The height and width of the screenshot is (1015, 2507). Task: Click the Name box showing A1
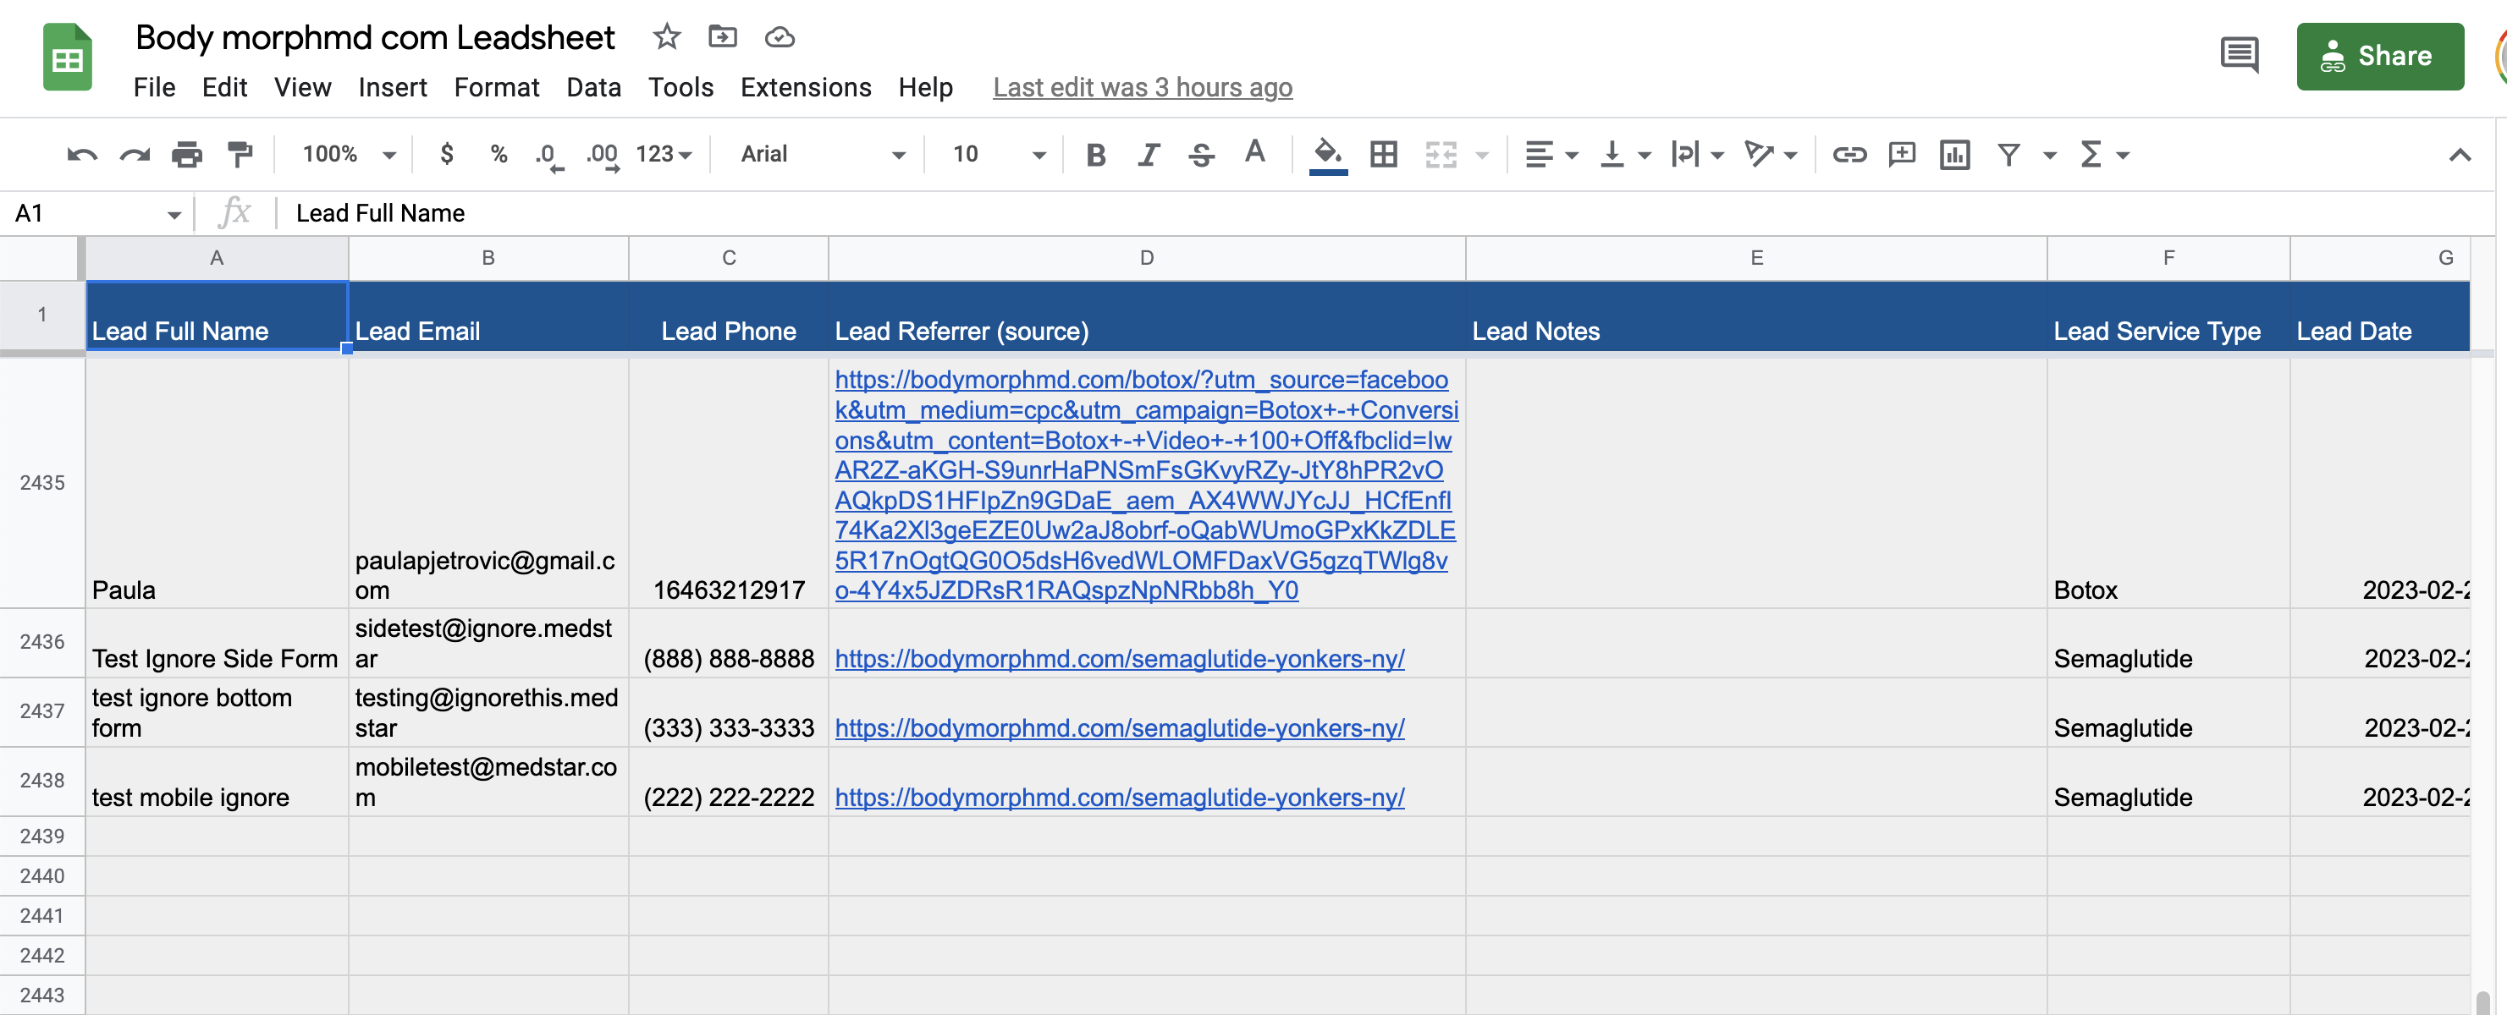click(x=96, y=213)
